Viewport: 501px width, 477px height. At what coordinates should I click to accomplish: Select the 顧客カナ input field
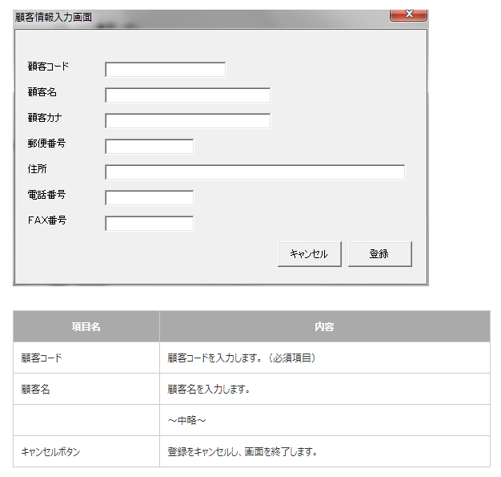(x=187, y=121)
